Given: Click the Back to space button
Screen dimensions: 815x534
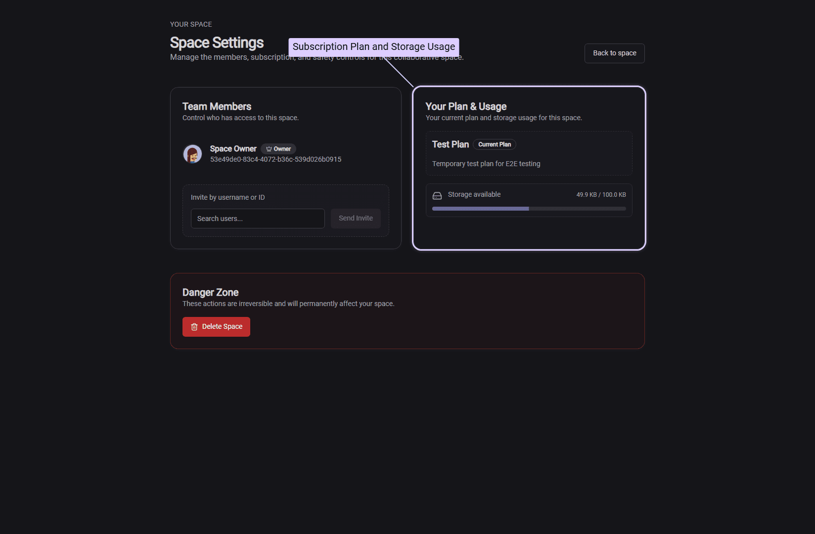Looking at the screenshot, I should (614, 53).
